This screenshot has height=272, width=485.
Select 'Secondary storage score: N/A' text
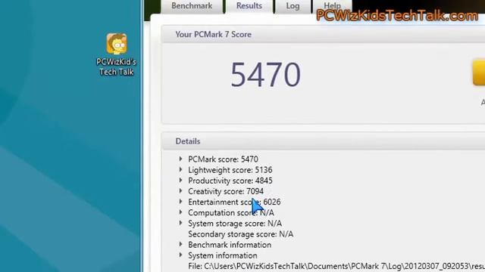[x=241, y=234]
